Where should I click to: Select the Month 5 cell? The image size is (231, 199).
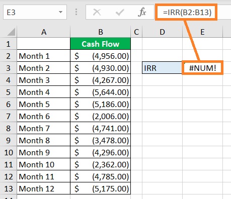coord(43,104)
